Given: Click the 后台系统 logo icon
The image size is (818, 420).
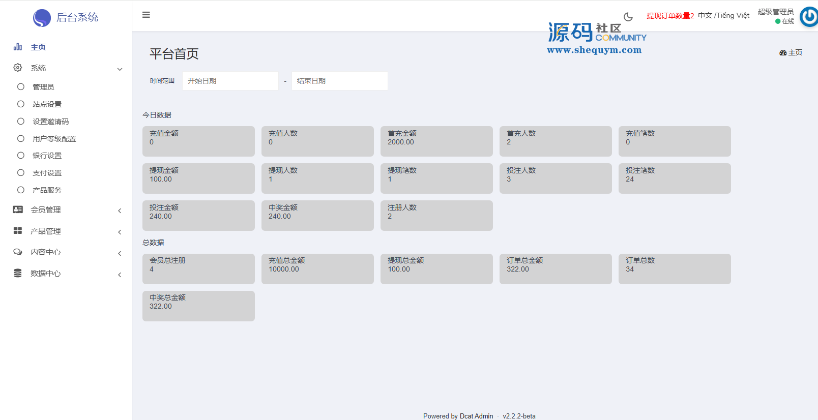Looking at the screenshot, I should 42,18.
